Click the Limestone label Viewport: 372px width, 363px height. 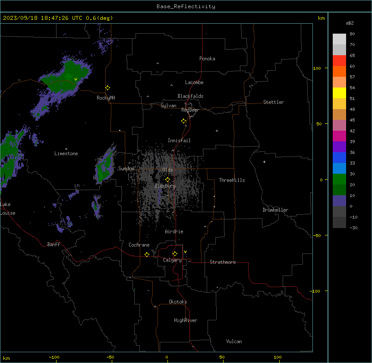point(66,153)
